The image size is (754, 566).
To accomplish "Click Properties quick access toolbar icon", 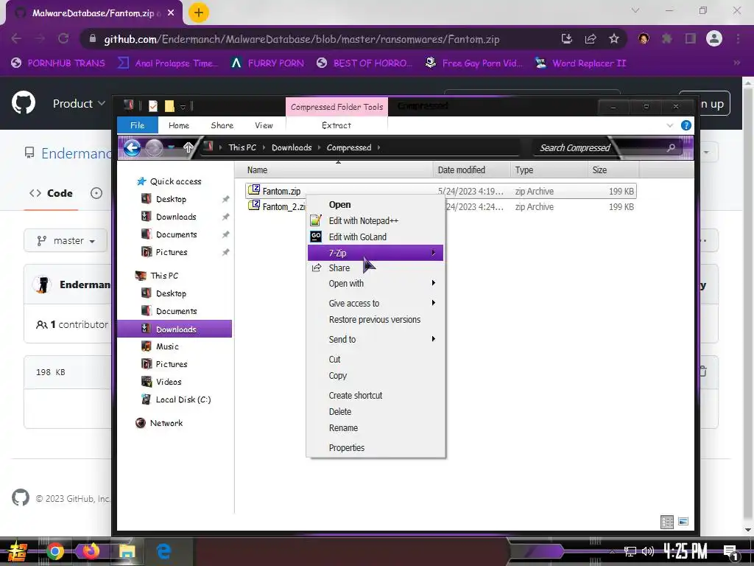I will tap(153, 106).
